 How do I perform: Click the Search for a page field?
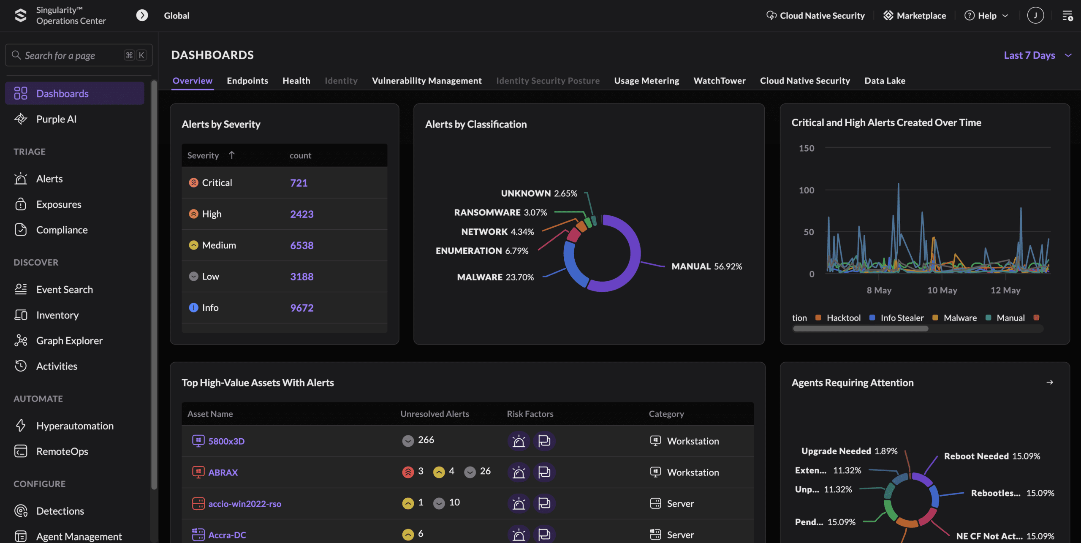(x=79, y=55)
